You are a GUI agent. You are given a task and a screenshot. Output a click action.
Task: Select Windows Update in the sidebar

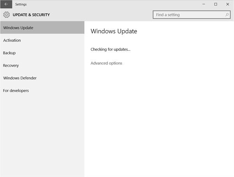pyautogui.click(x=42, y=28)
